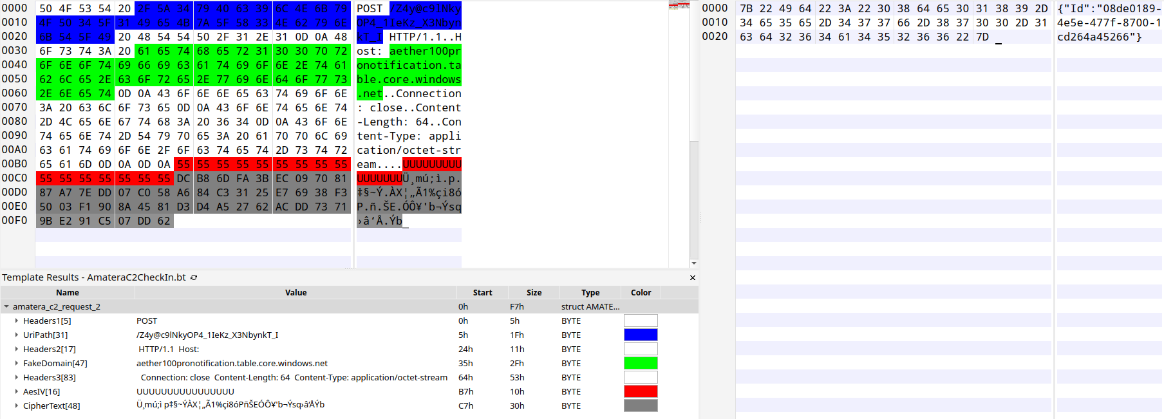Screen dimensions: 1164x419
Task: Open the red color swatch for AesIV
Action: (x=641, y=391)
